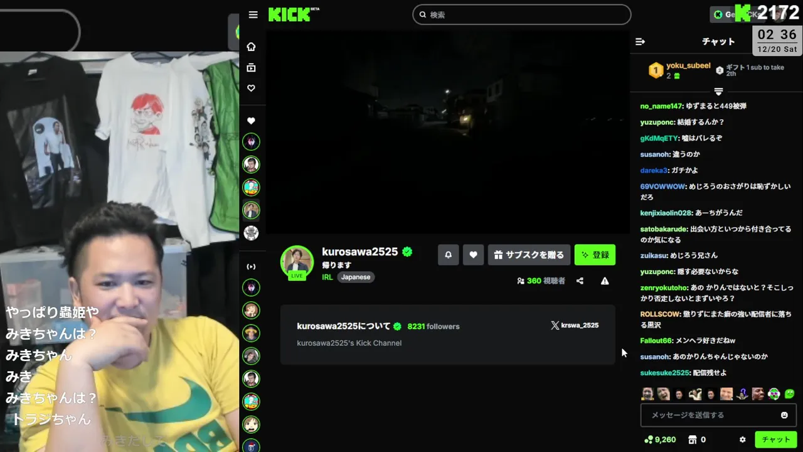Click the dark video player area

click(x=447, y=132)
